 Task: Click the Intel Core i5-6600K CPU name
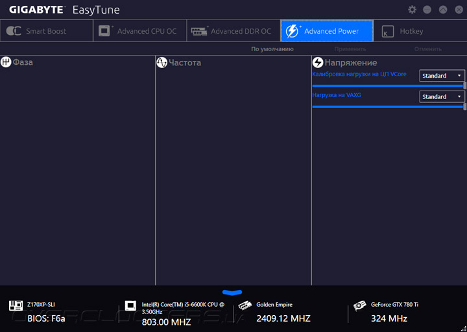point(183,308)
